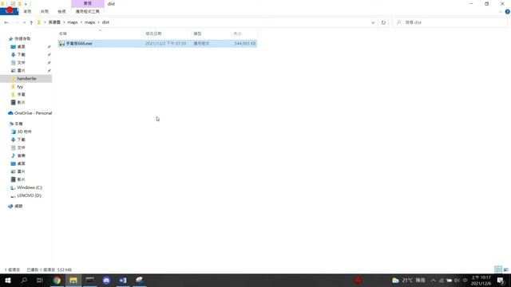This screenshot has height=287, width=511.
Task: Open the tyy folder in sidebar
Action: (20, 87)
